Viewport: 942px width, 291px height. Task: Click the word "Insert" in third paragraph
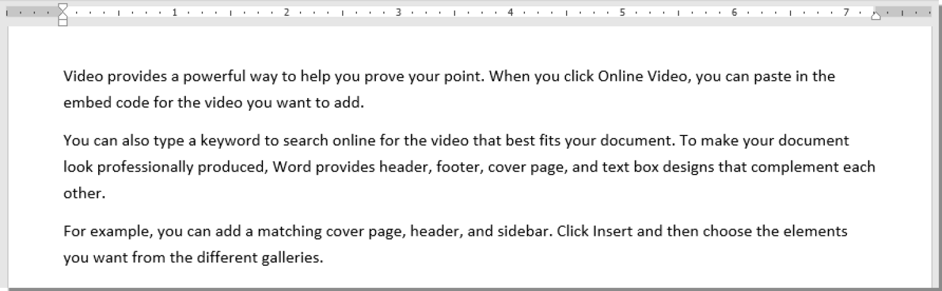(x=613, y=232)
